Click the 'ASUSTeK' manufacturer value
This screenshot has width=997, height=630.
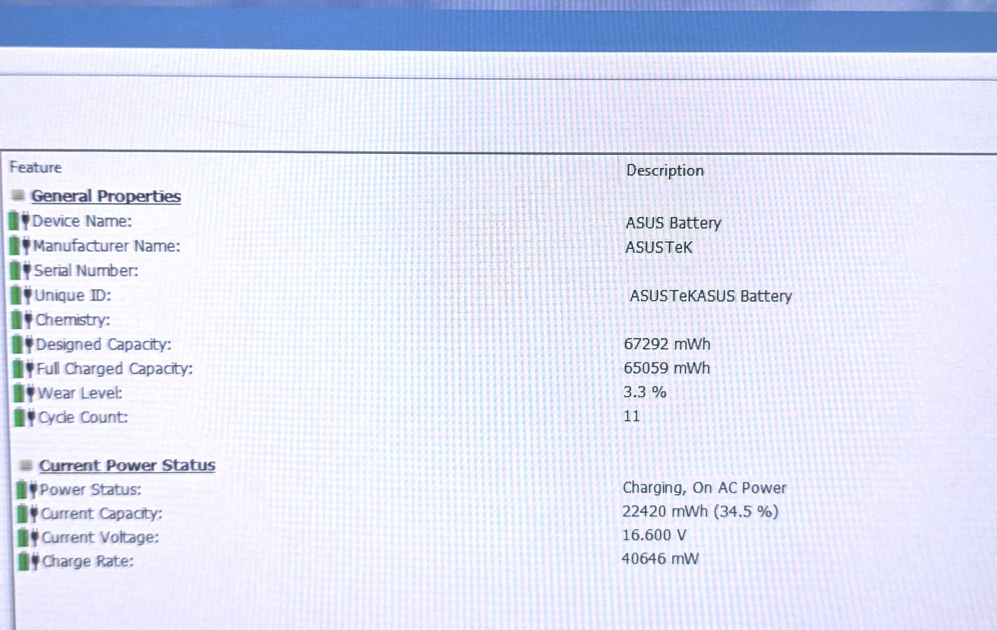pos(659,247)
